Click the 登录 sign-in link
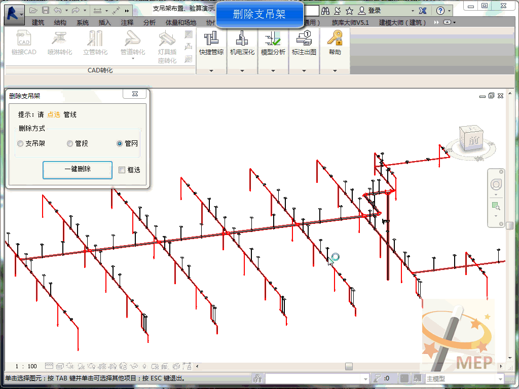This screenshot has height=389, width=519. 375,11
